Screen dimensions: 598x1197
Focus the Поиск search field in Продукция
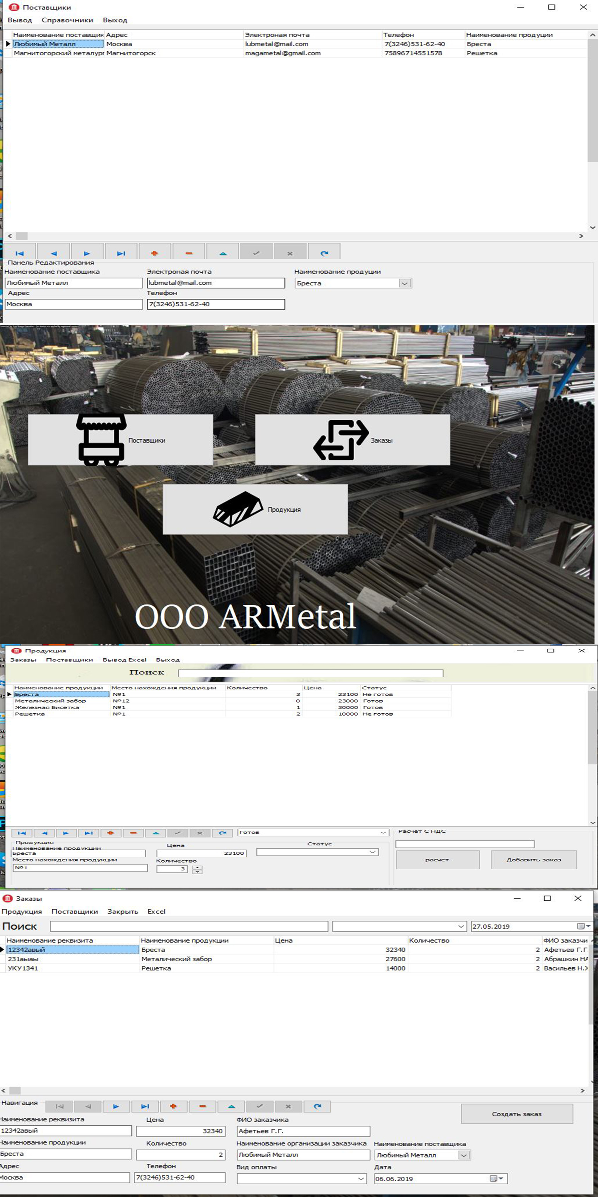click(x=311, y=673)
